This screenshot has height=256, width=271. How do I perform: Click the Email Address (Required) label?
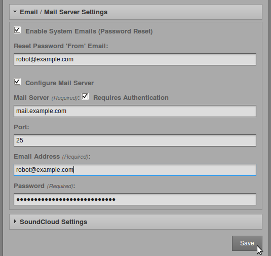(x=52, y=157)
